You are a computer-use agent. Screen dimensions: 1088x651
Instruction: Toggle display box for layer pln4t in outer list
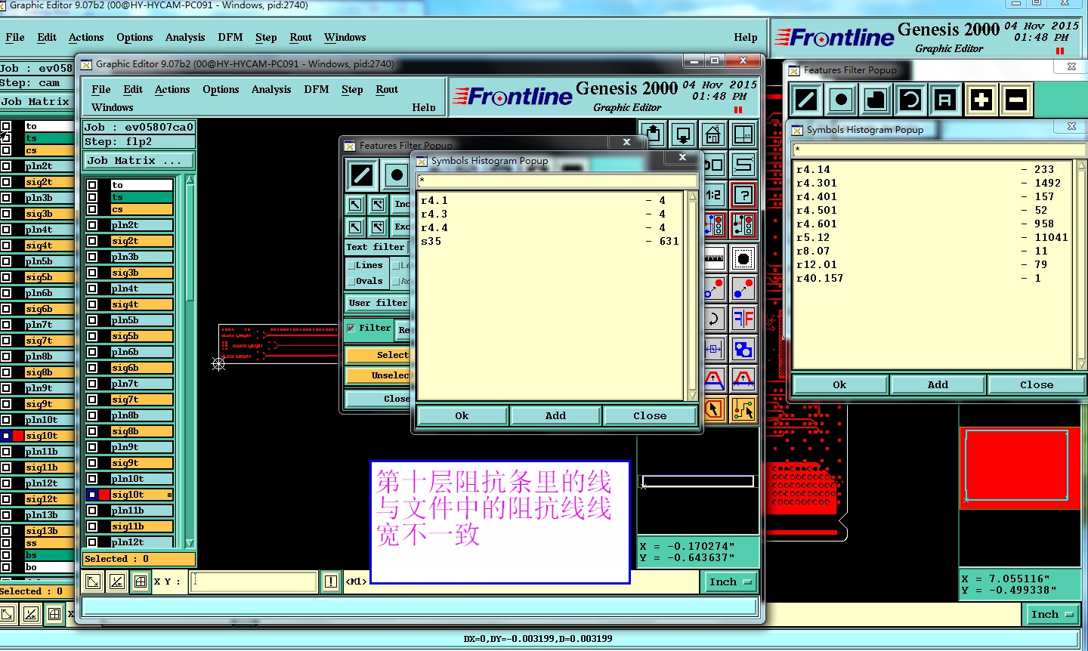[6, 230]
